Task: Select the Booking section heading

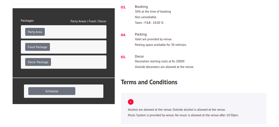Action: [x=141, y=7]
